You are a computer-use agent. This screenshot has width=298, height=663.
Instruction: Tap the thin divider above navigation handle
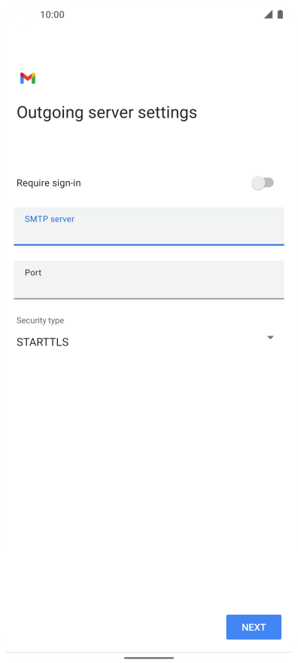(149, 652)
